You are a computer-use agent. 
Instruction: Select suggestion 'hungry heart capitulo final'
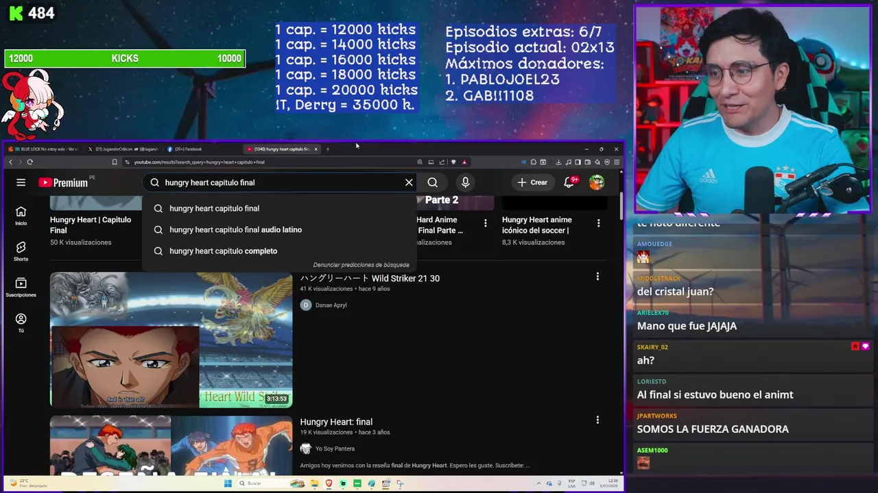[x=278, y=208]
